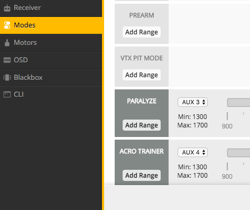Add another range for PARALYZE mode
This screenshot has height=210, width=250.
[x=142, y=125]
